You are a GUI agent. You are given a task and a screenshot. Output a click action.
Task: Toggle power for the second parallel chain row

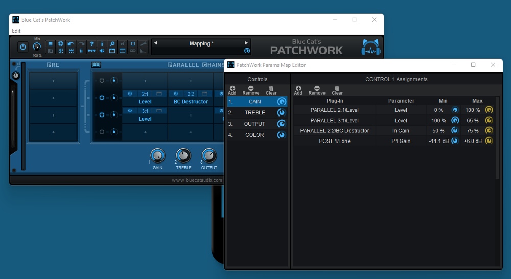click(x=102, y=98)
